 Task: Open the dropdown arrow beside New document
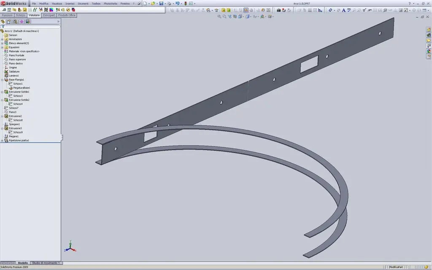click(x=149, y=3)
